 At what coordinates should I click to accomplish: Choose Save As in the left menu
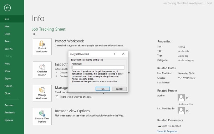[12, 49]
